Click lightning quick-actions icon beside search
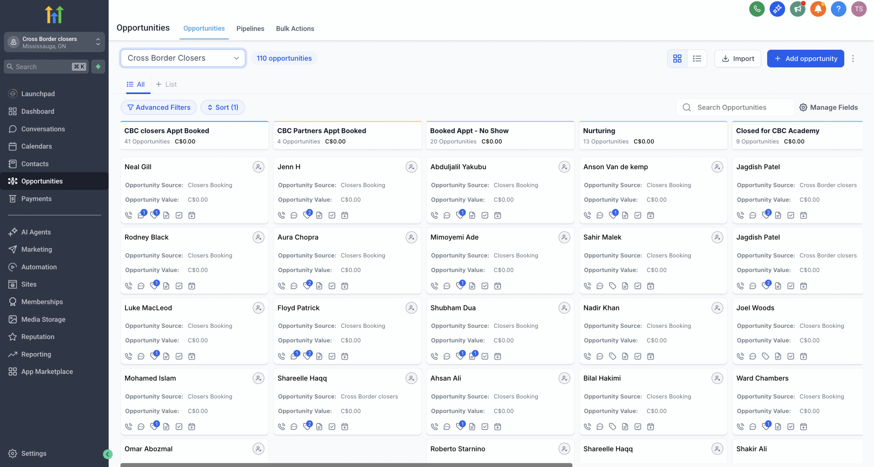Screen dimensions: 874x467 click(x=98, y=67)
